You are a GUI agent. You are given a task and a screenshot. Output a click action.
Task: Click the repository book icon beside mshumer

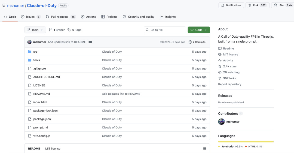coord(4,5)
